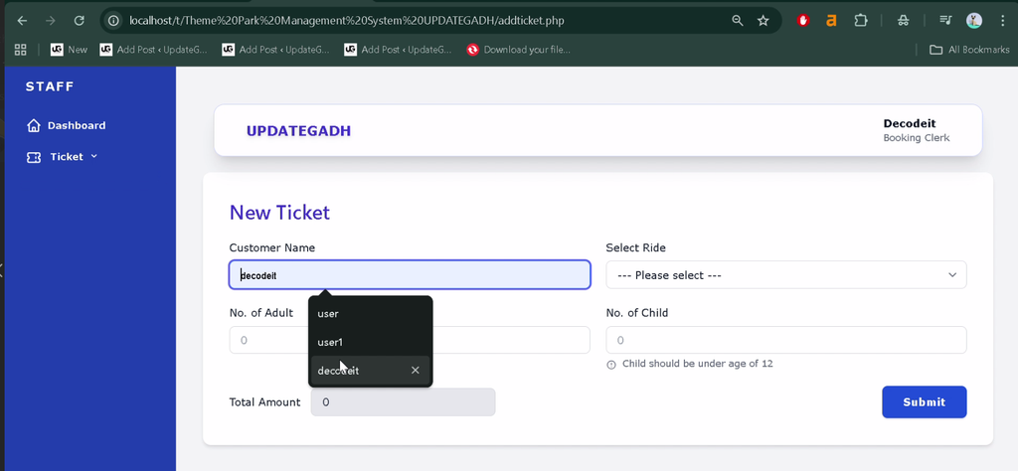Open the 'Download your file...' bookmark

click(518, 50)
